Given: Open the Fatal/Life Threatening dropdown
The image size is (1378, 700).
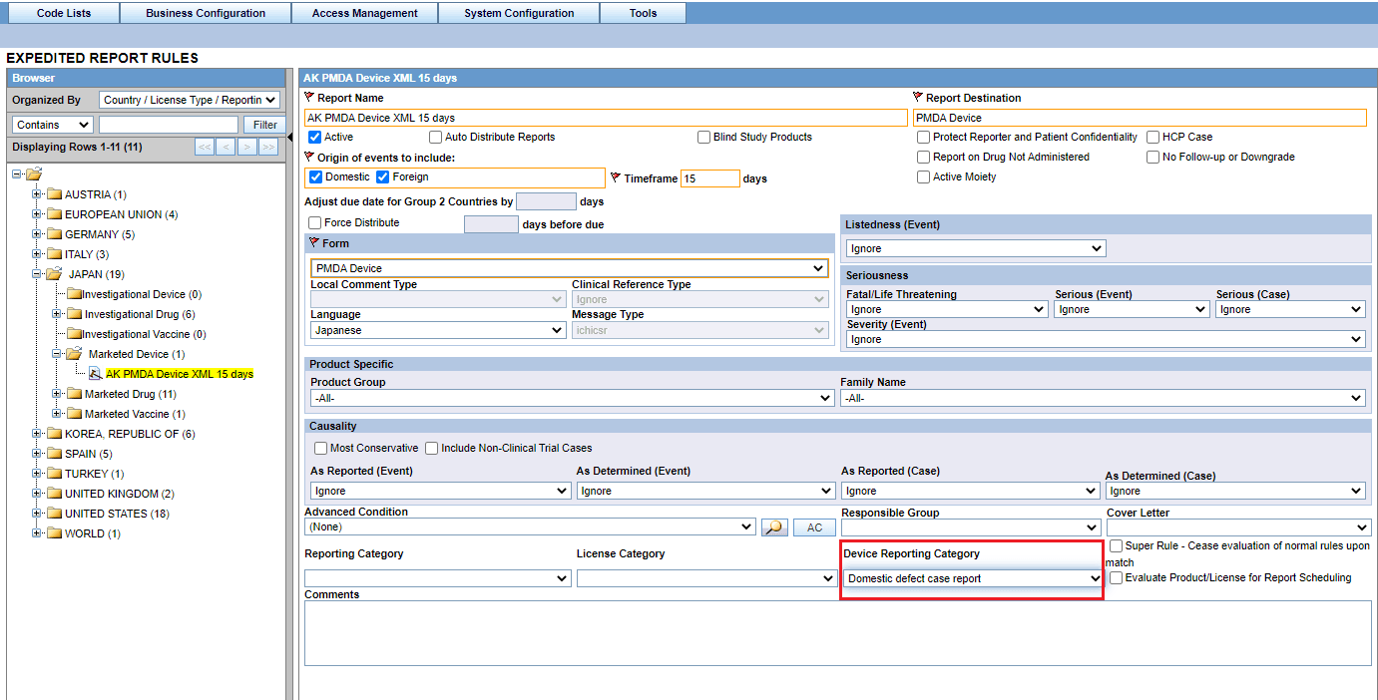Looking at the screenshot, I should click(947, 309).
